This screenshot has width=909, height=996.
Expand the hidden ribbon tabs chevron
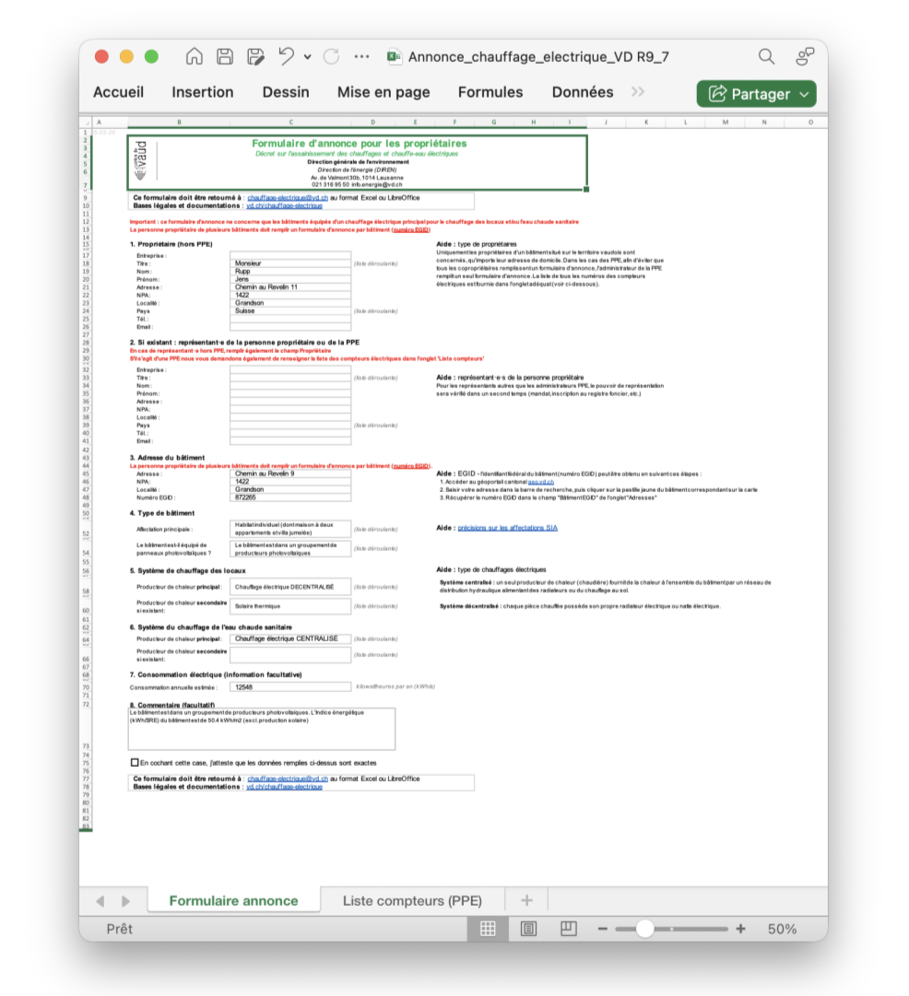click(638, 92)
